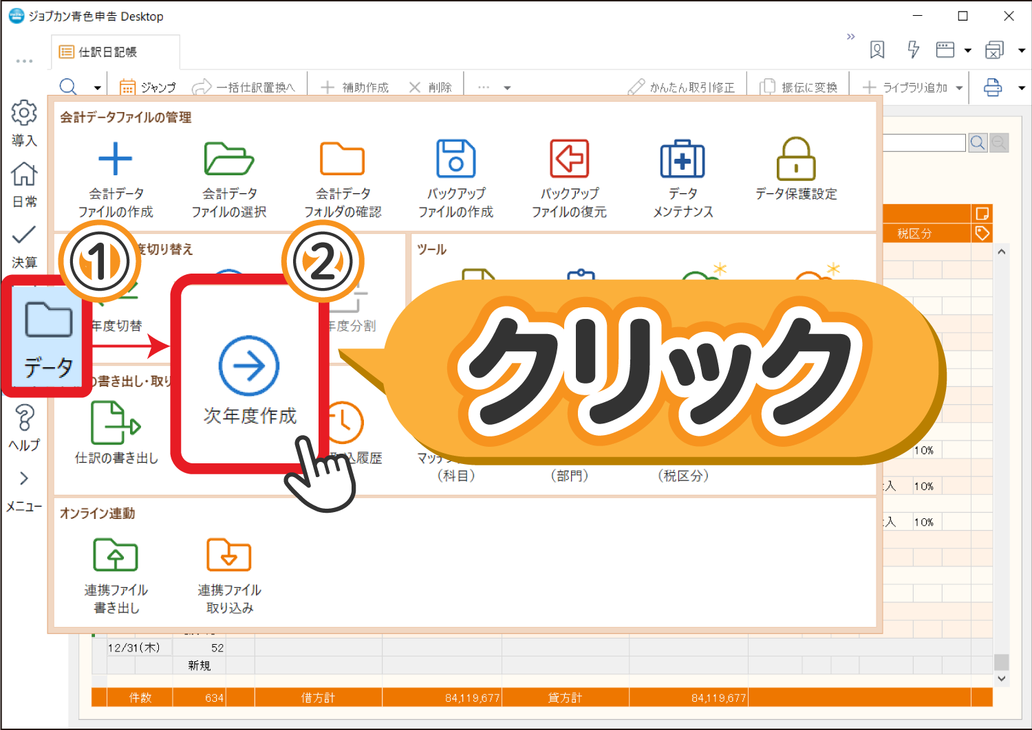Click バックアップファイルの復元 icon
The image size is (1032, 730).
569,159
